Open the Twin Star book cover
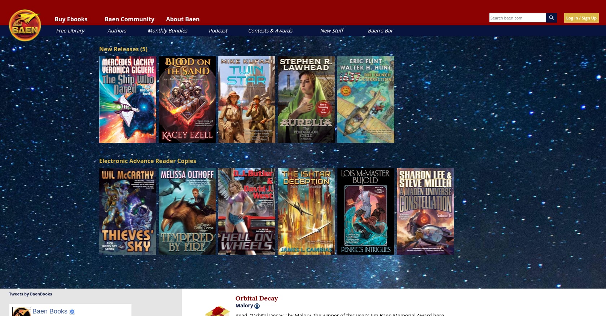Image resolution: width=606 pixels, height=316 pixels. pos(247,100)
